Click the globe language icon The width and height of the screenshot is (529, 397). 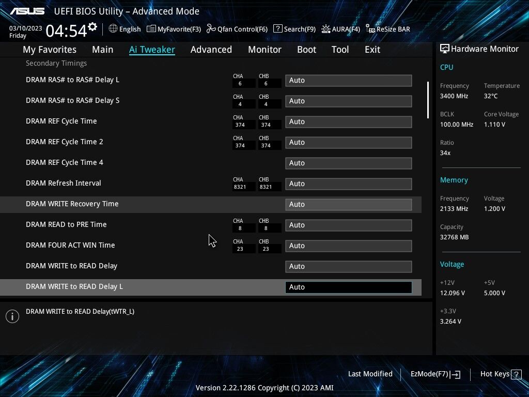(113, 29)
